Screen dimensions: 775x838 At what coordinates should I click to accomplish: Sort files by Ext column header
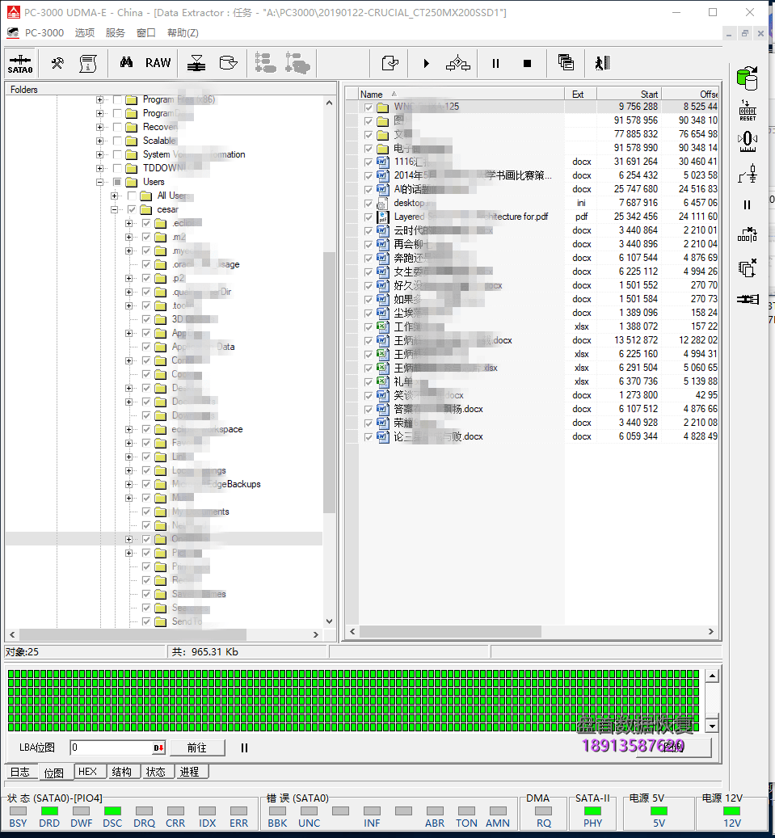coord(580,94)
